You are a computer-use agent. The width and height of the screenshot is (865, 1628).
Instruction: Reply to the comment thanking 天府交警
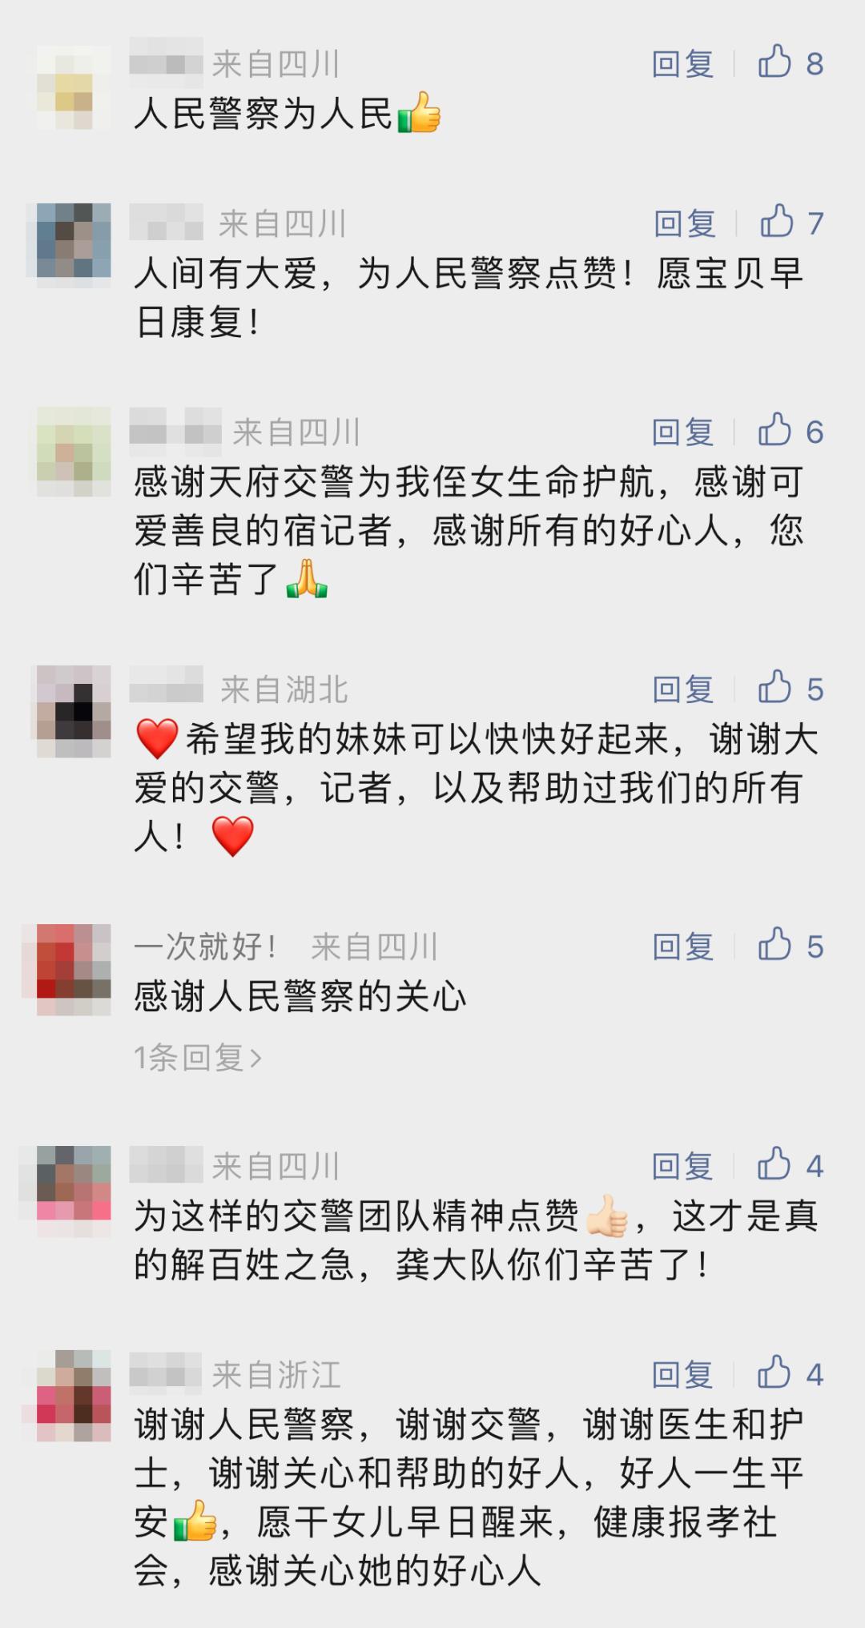682,432
